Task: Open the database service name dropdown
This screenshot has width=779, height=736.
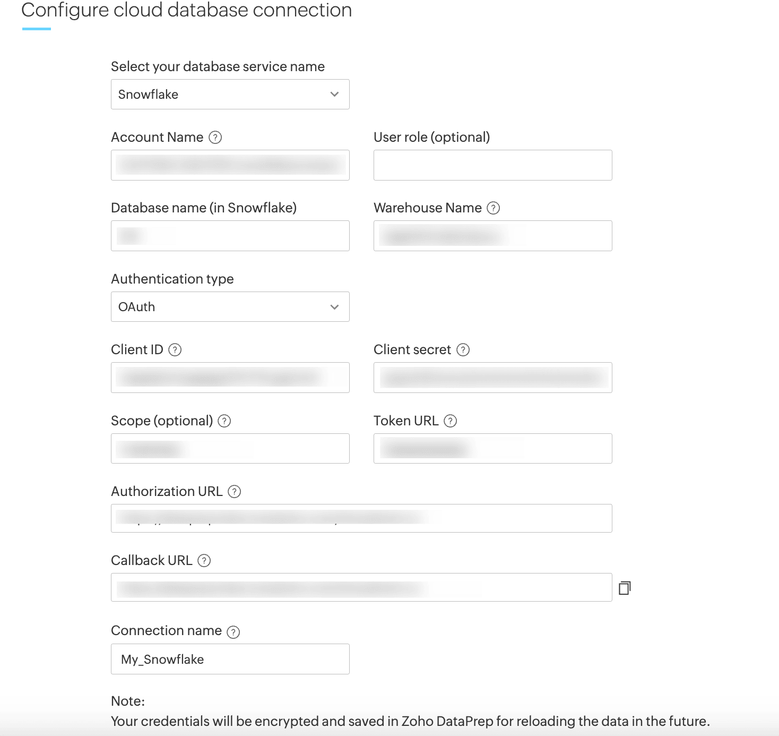Action: (x=230, y=95)
